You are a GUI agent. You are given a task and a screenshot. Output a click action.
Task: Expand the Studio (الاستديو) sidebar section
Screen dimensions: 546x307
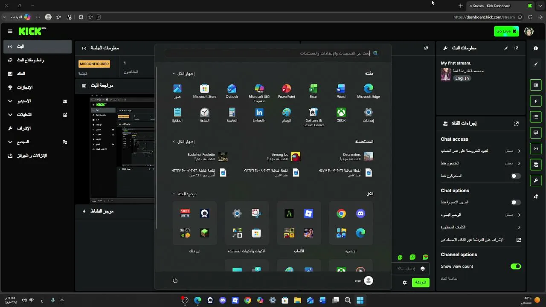tap(38, 101)
